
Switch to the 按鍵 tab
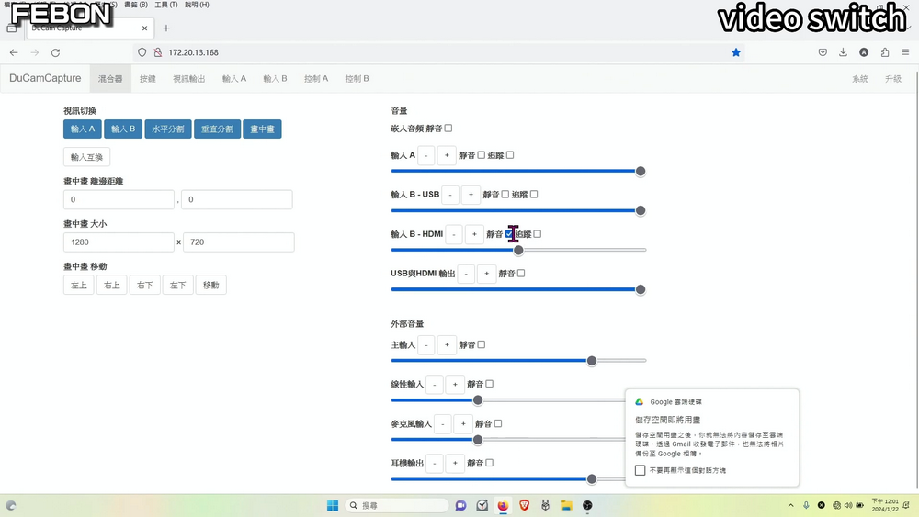click(148, 78)
